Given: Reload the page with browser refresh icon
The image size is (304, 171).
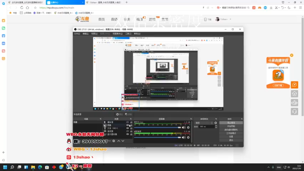Looking at the screenshot, I should click(x=22, y=8).
